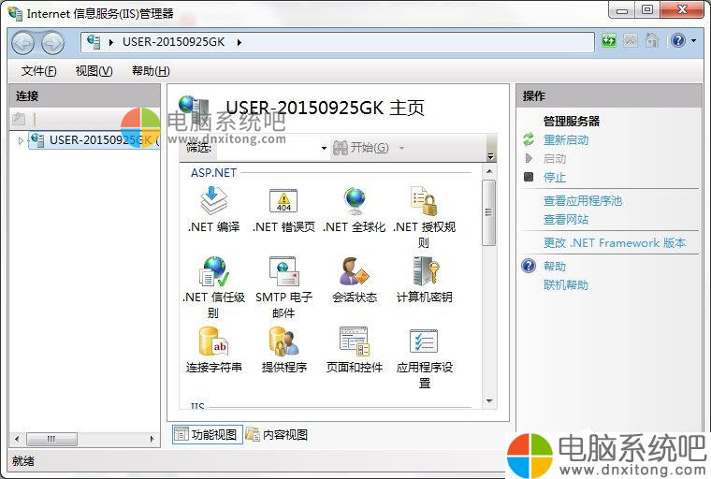Screen dimensions: 711x479
Task: Open the 会话状态 icon
Action: 355,270
